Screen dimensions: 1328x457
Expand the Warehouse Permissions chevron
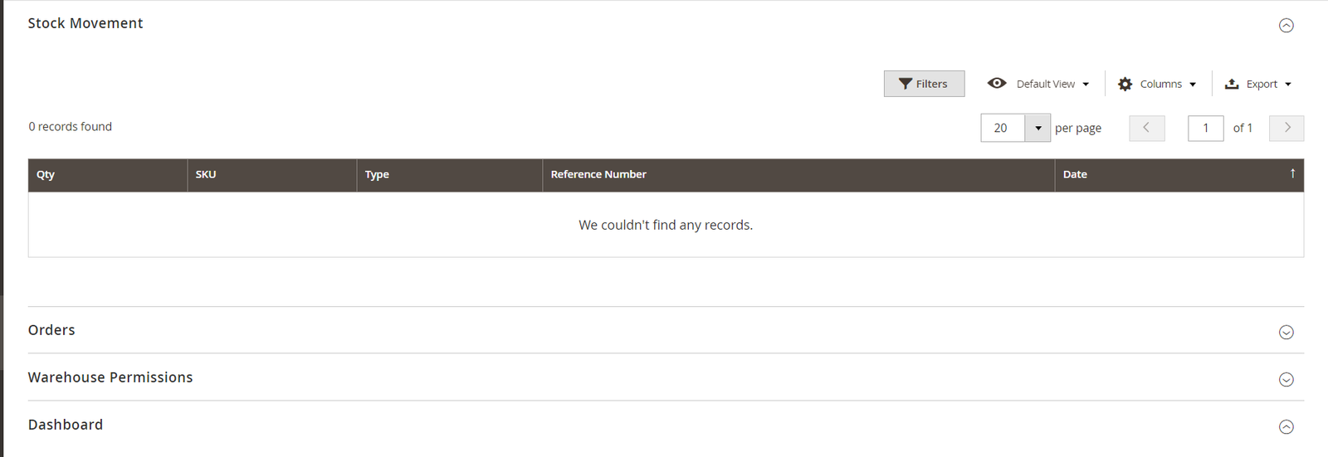point(1286,379)
